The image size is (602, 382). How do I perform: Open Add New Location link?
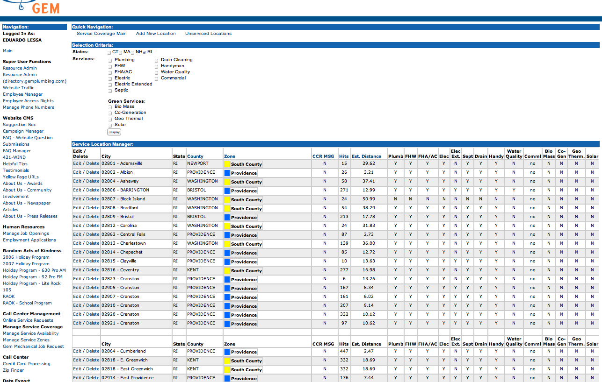[156, 34]
